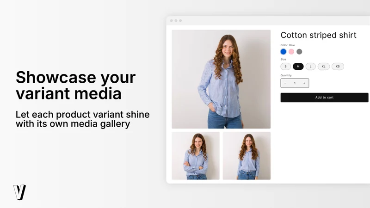Click the Cotton striped shirt title
Viewport: 370px width, 208px height.
click(318, 35)
